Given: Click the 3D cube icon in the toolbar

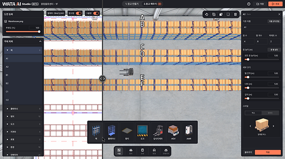Looking at the screenshot, I should pyautogui.click(x=221, y=14).
